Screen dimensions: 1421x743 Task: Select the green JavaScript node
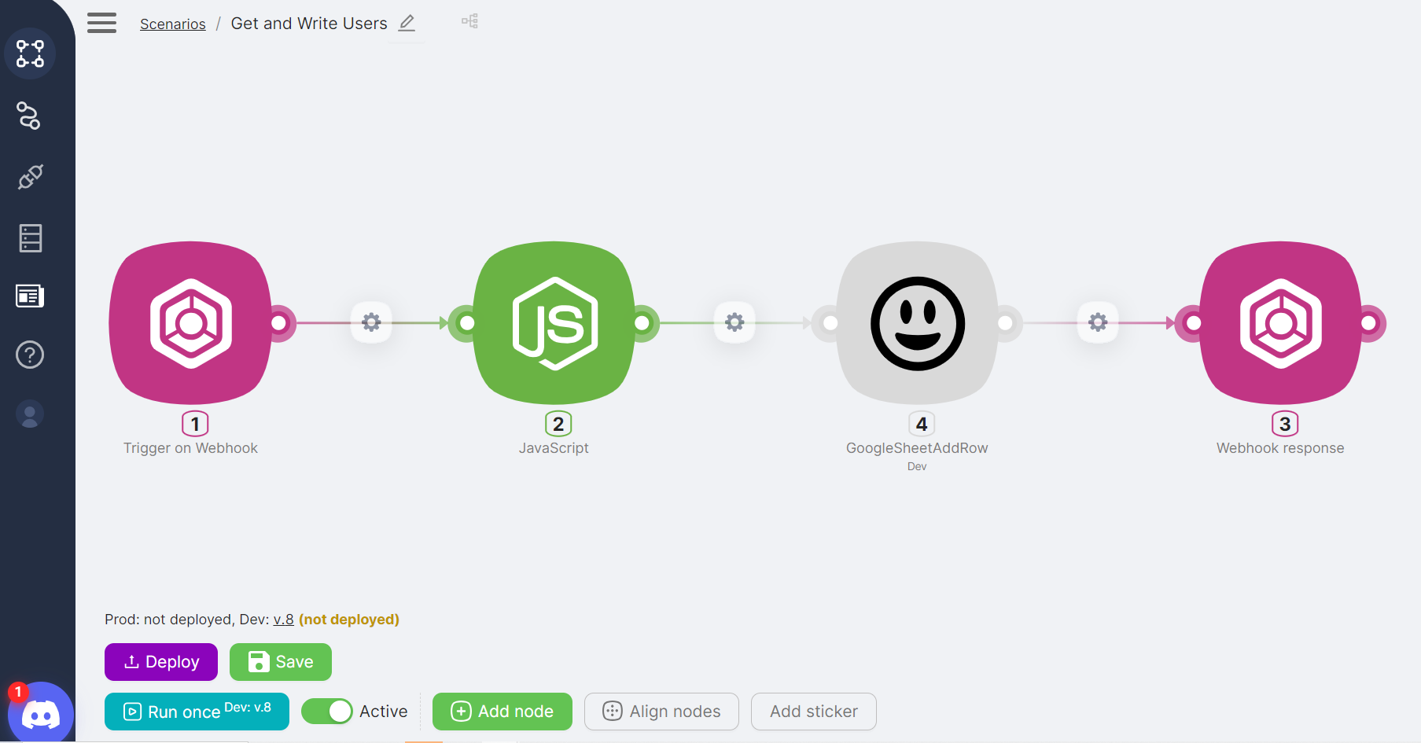coord(554,322)
